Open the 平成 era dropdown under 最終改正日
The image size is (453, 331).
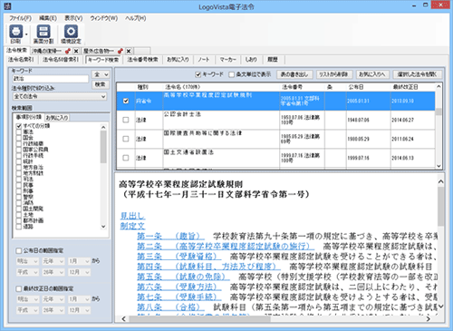click(27, 310)
